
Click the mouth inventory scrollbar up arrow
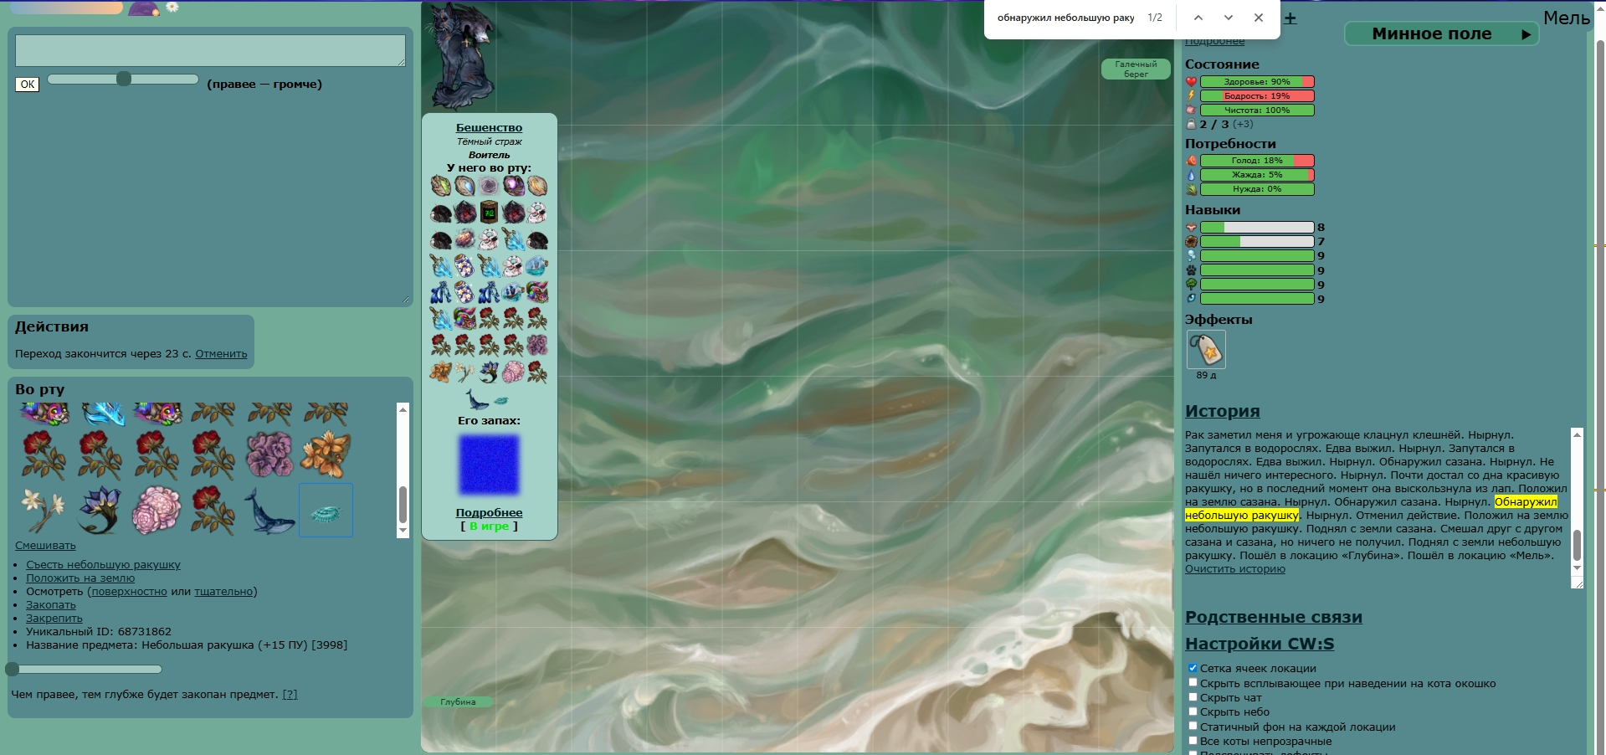click(x=403, y=409)
